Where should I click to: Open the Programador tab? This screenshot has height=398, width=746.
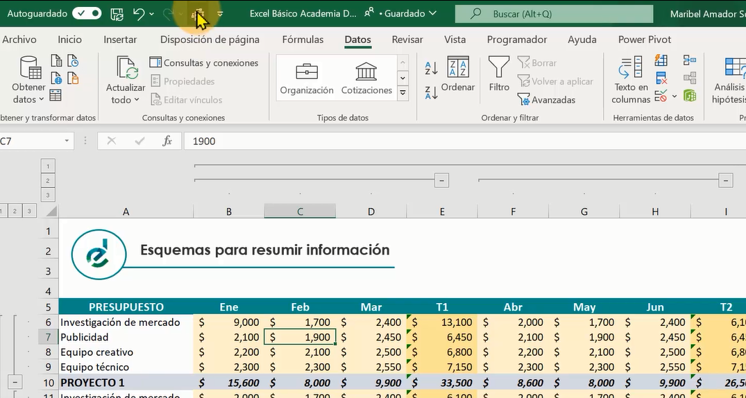click(x=517, y=40)
